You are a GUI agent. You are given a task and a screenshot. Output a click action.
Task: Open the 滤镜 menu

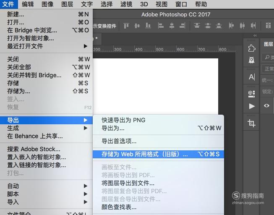coord(126,4)
